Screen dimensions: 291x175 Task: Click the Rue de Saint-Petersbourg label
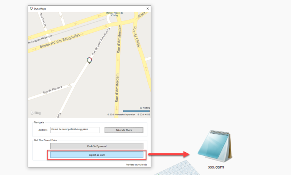click(101, 41)
